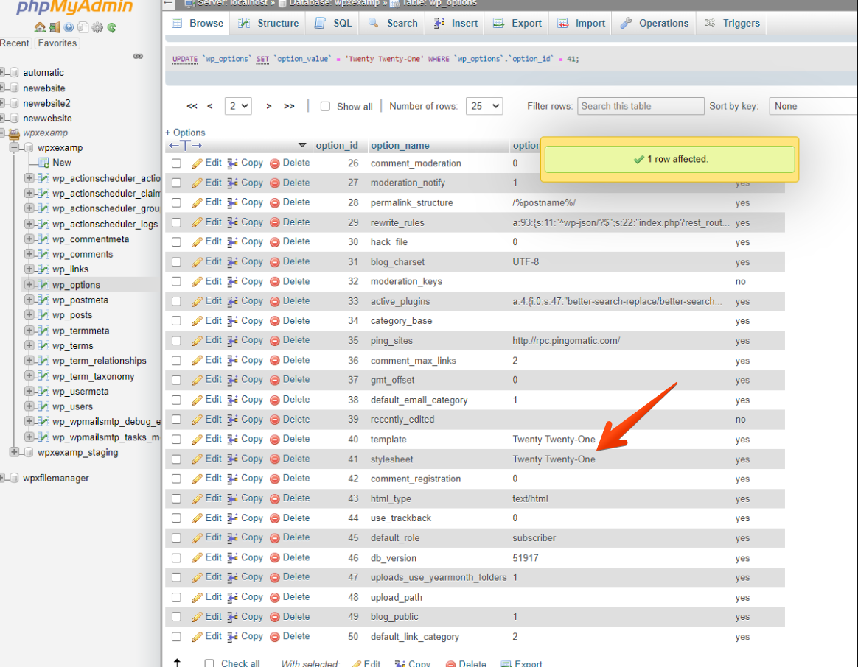Open the wp_posts table in sidebar
This screenshot has height=667, width=858.
coord(72,315)
